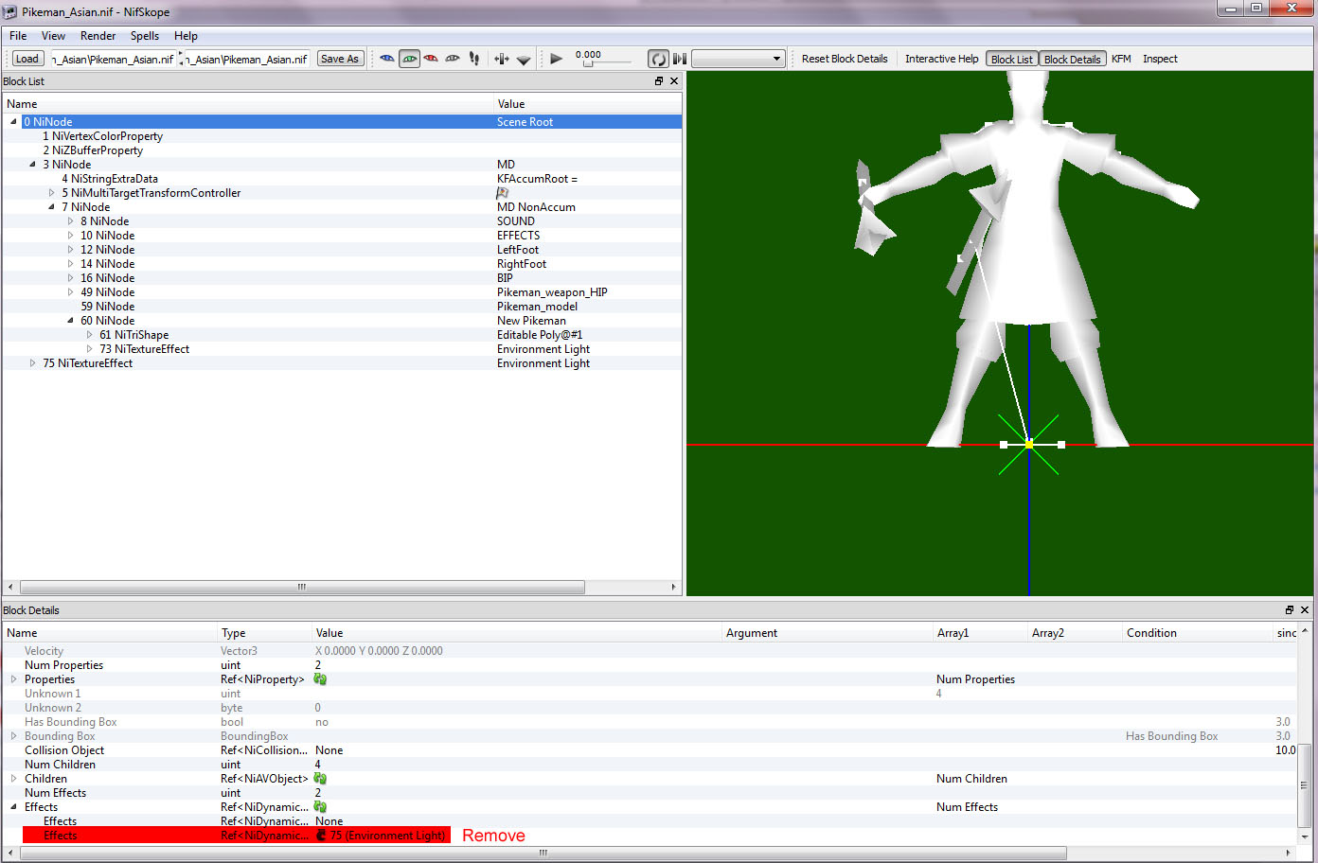The image size is (1318, 863).
Task: Play the animation
Action: 557,59
